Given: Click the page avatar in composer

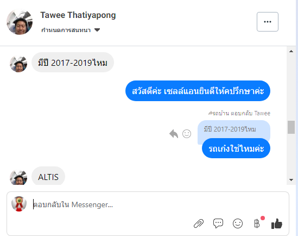Looking at the screenshot, I should click(19, 204).
